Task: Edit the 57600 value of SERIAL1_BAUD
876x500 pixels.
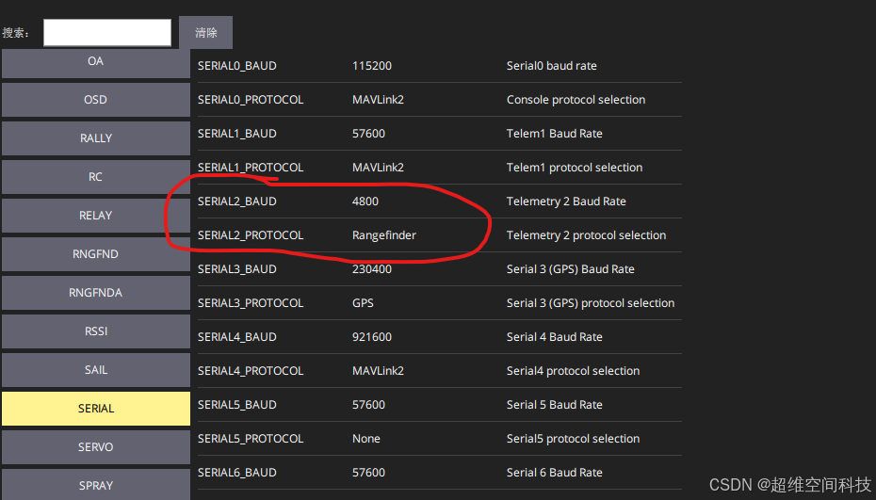Action: click(x=368, y=134)
